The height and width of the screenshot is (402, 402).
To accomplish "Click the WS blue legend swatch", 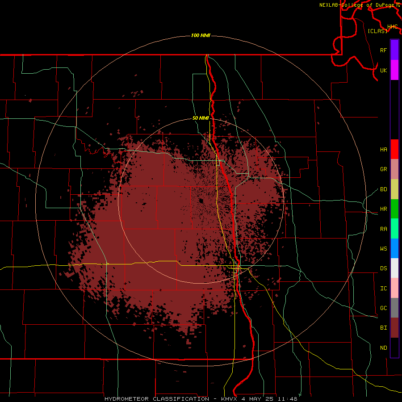I will (394, 248).
